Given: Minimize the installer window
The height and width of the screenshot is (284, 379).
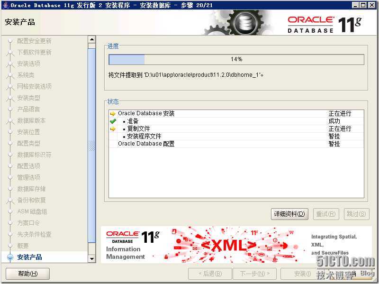Looking at the screenshot, I should point(355,5).
